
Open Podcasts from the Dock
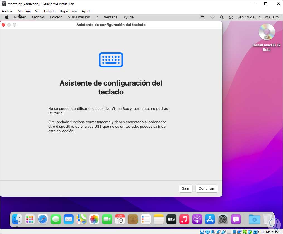(x=197, y=219)
